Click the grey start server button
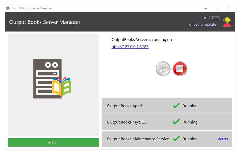 (163, 69)
